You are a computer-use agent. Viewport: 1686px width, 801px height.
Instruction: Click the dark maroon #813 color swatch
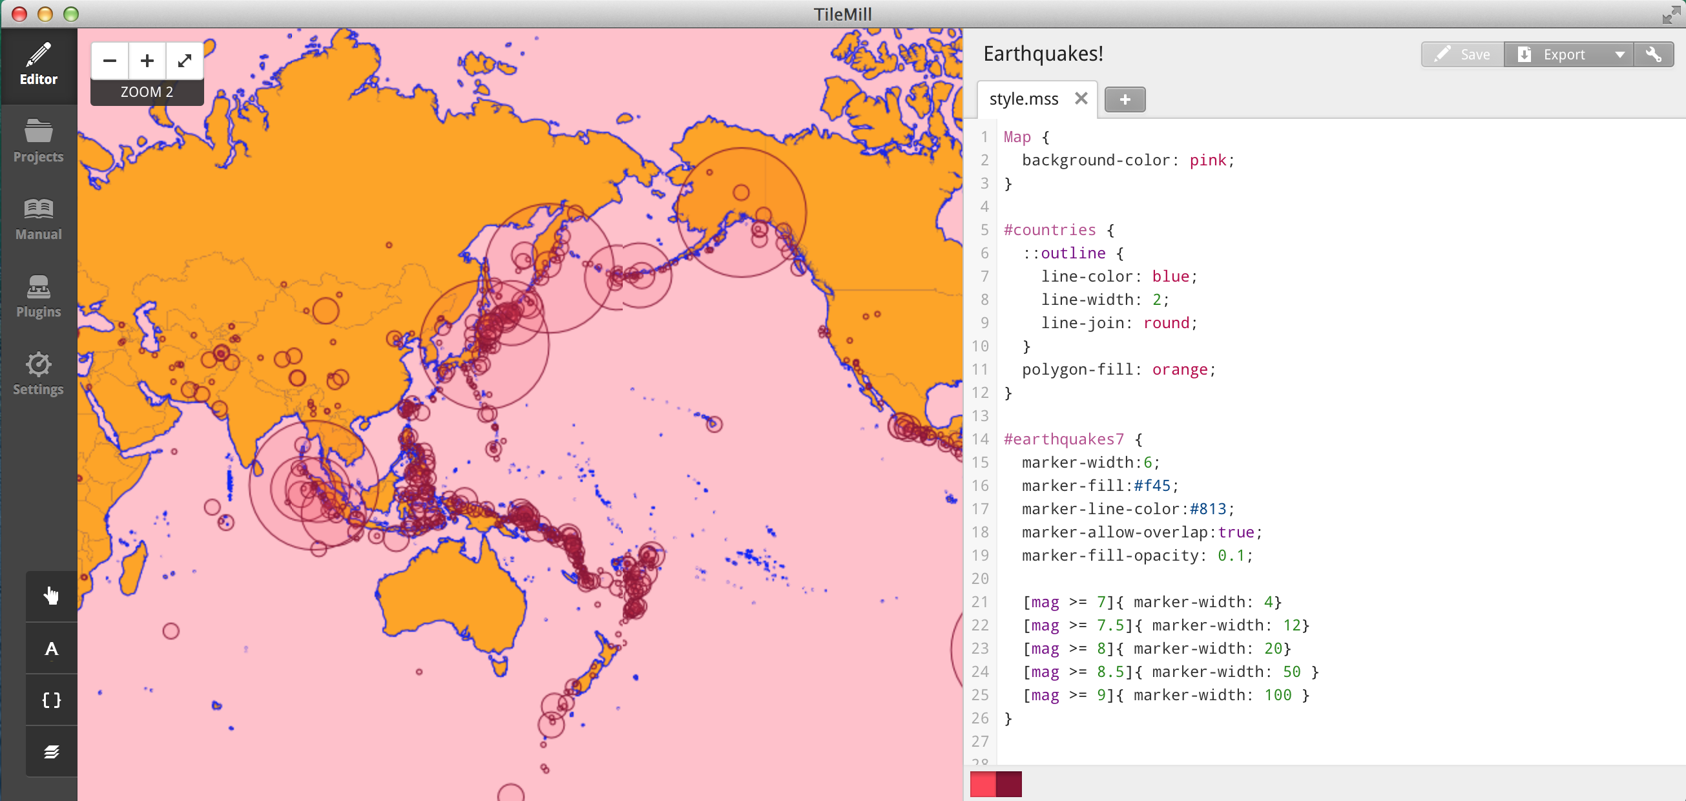pyautogui.click(x=1008, y=784)
